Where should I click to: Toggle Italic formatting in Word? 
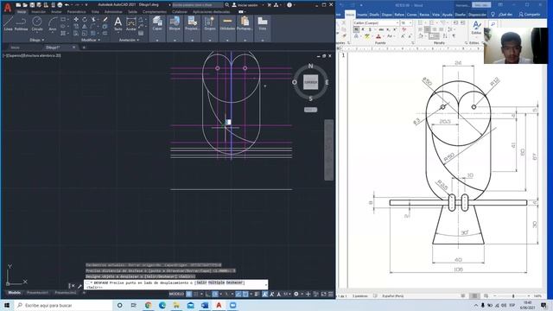point(363,29)
